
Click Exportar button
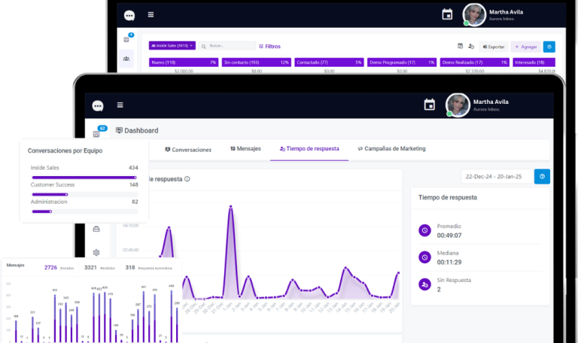[494, 47]
